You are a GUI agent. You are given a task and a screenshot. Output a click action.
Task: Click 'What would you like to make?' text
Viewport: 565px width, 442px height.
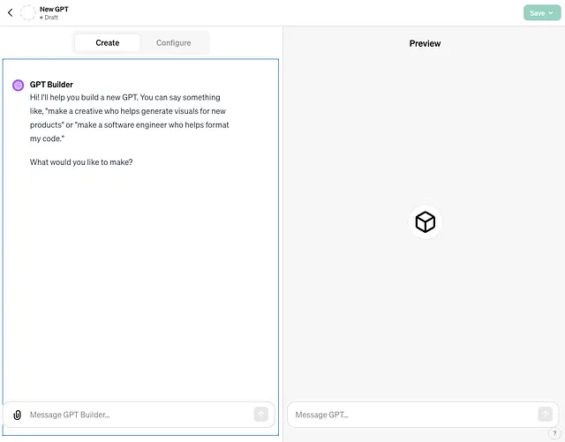81,162
